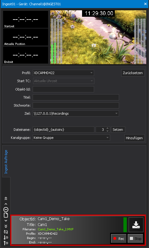Click the down arrow with clock sort icon
The width and height of the screenshot is (149, 248).
6,237
